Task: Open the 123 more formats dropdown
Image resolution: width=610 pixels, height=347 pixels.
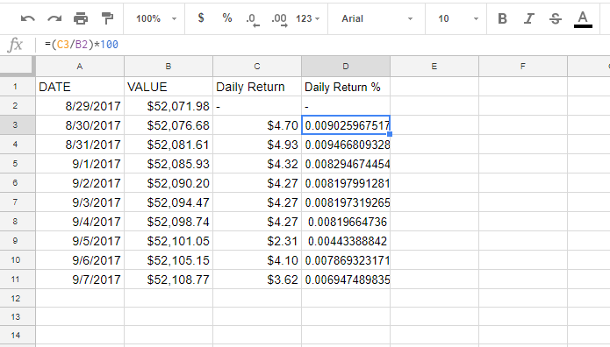Action: click(x=307, y=18)
